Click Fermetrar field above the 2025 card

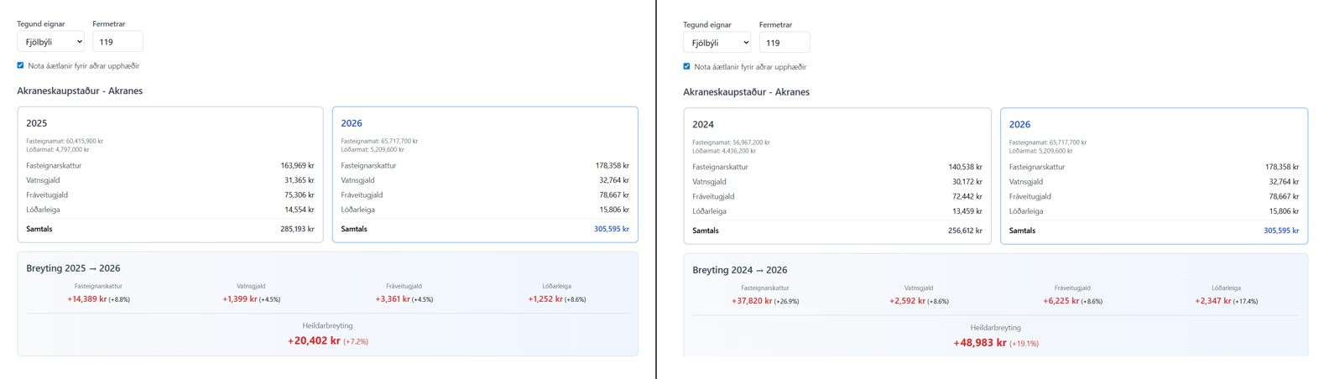pyautogui.click(x=117, y=41)
